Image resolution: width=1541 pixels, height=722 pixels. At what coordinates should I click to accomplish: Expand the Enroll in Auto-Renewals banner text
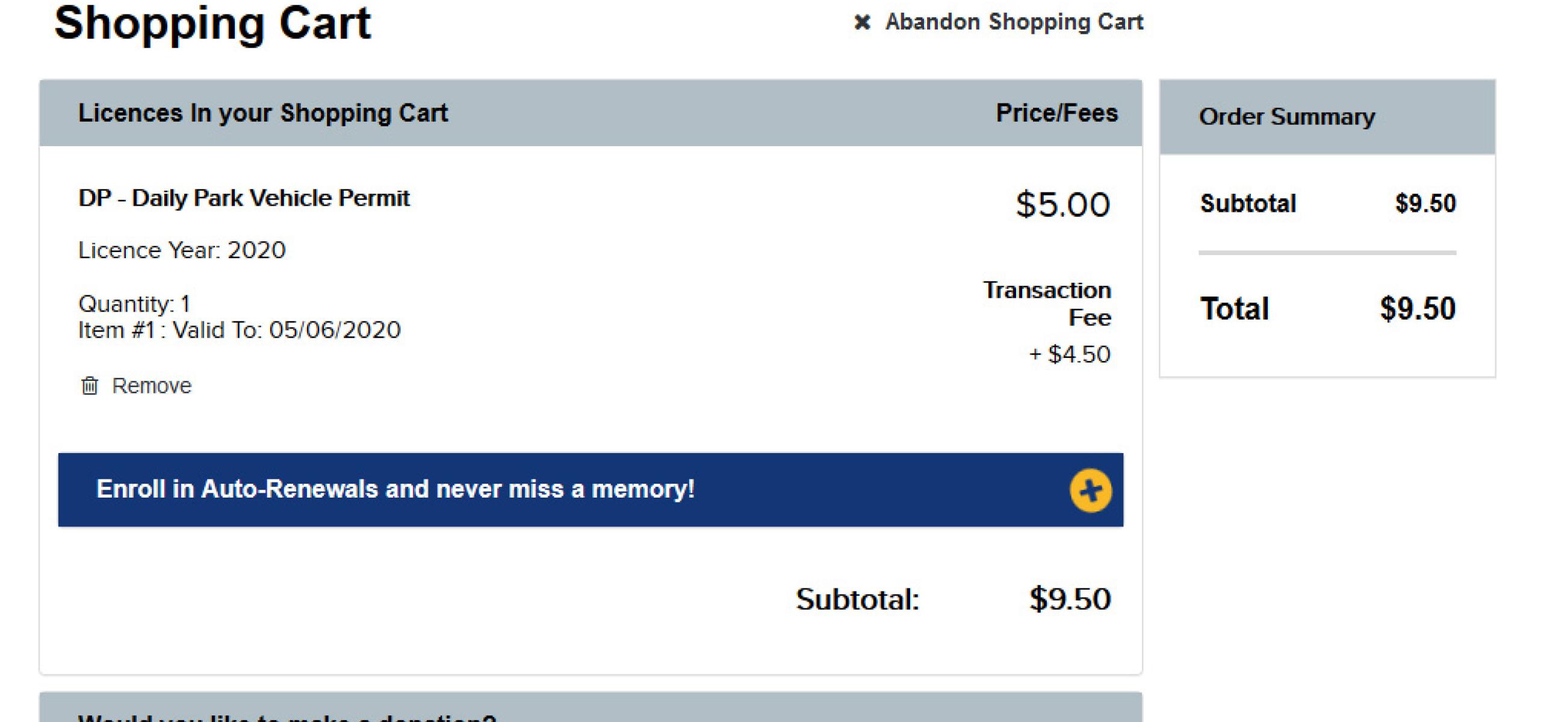[x=395, y=489]
